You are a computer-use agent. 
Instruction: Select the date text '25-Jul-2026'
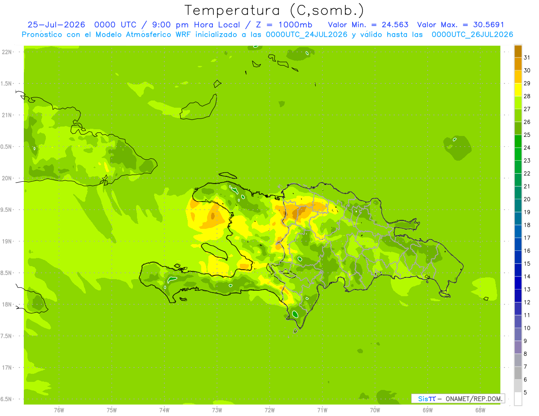click(56, 25)
